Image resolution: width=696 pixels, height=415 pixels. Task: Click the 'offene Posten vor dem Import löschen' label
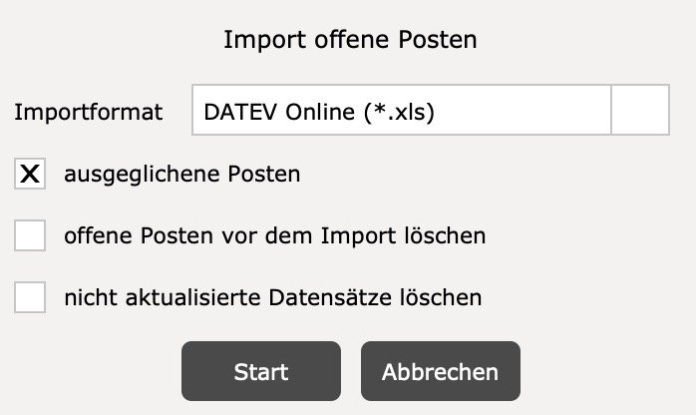(x=275, y=236)
